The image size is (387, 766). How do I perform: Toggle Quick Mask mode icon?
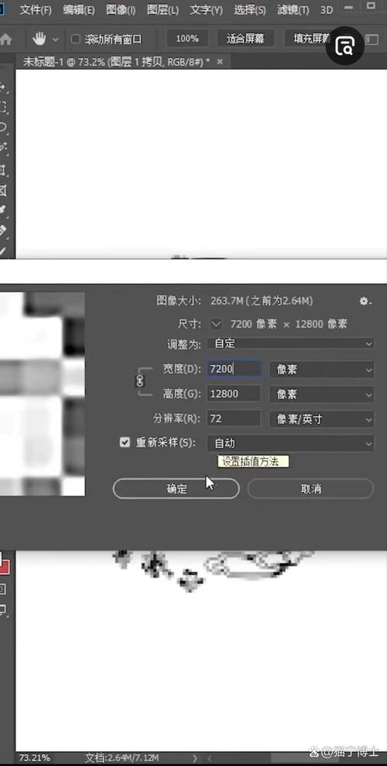(x=3, y=589)
